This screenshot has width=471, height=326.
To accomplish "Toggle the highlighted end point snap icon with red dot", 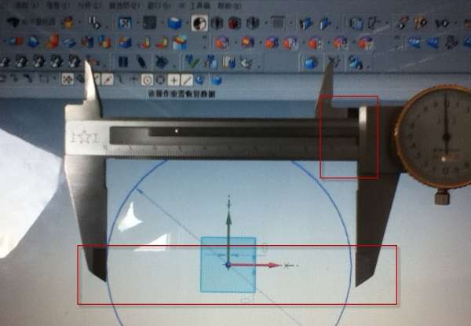I will click(108, 80).
